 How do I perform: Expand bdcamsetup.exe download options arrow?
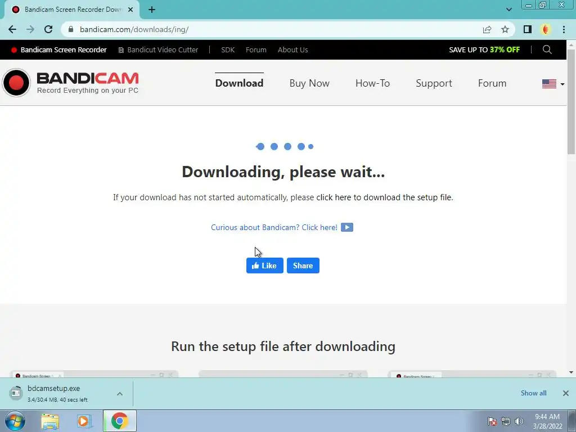tap(120, 394)
